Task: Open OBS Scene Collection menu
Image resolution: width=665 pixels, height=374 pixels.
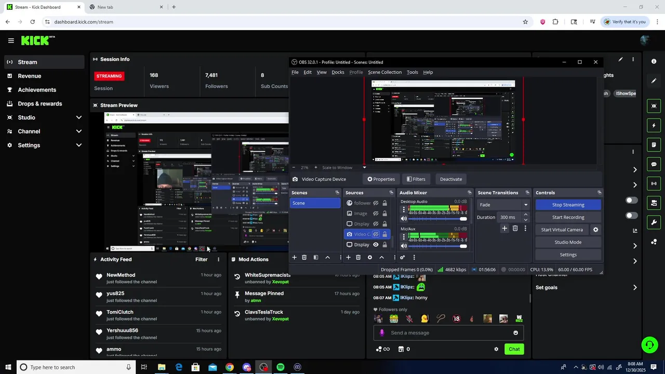Action: coord(384,72)
